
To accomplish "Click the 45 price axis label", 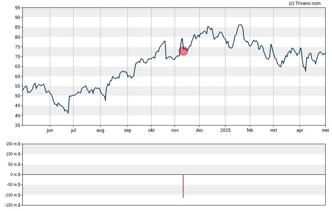I will (17, 106).
